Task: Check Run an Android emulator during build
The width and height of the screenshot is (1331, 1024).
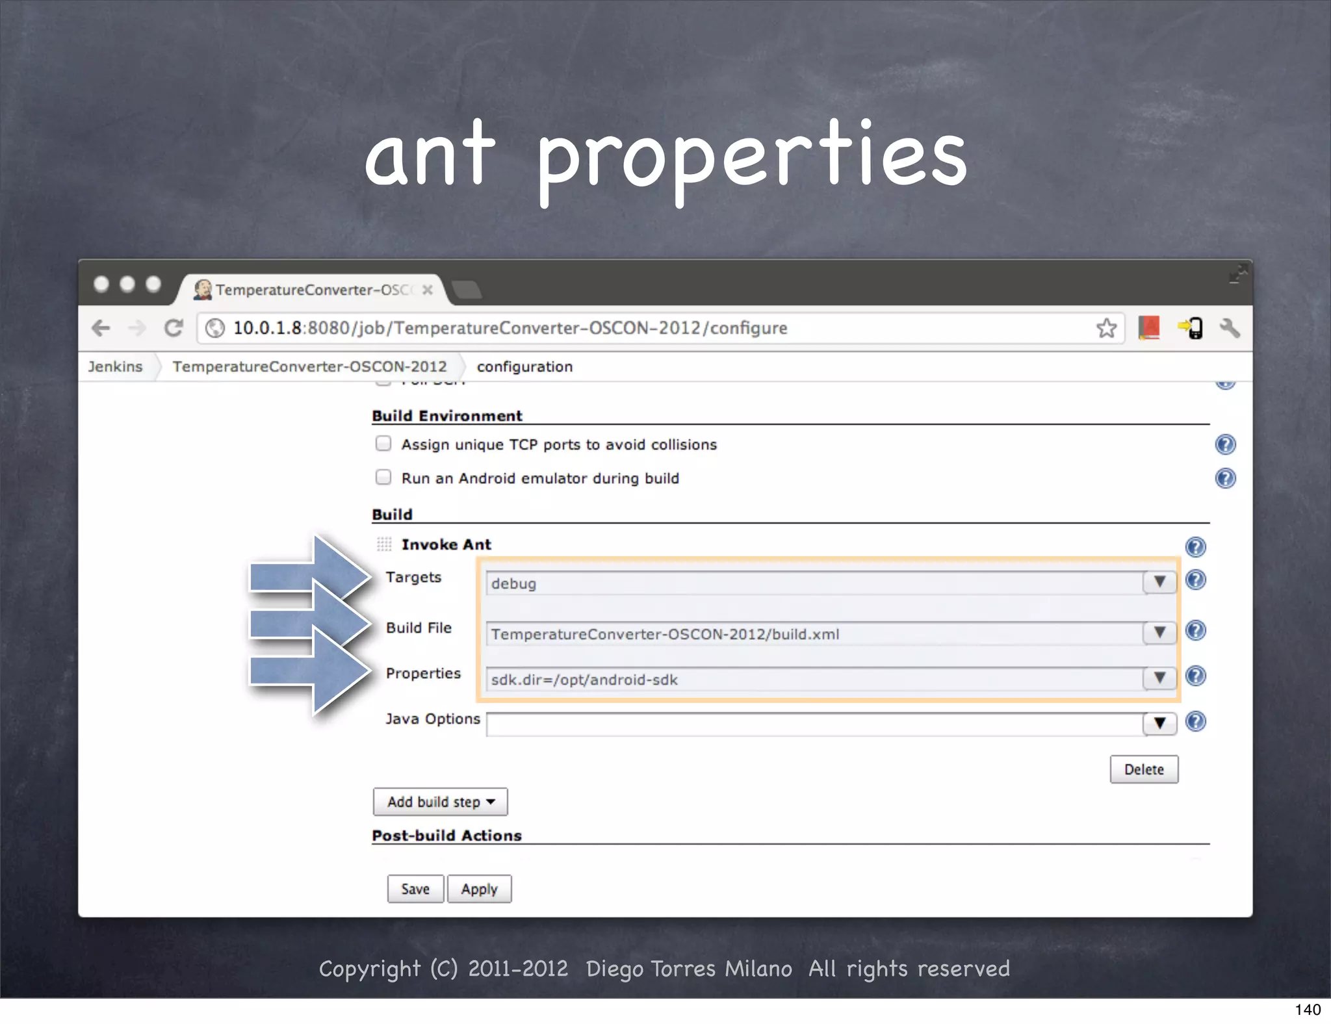Action: (383, 478)
